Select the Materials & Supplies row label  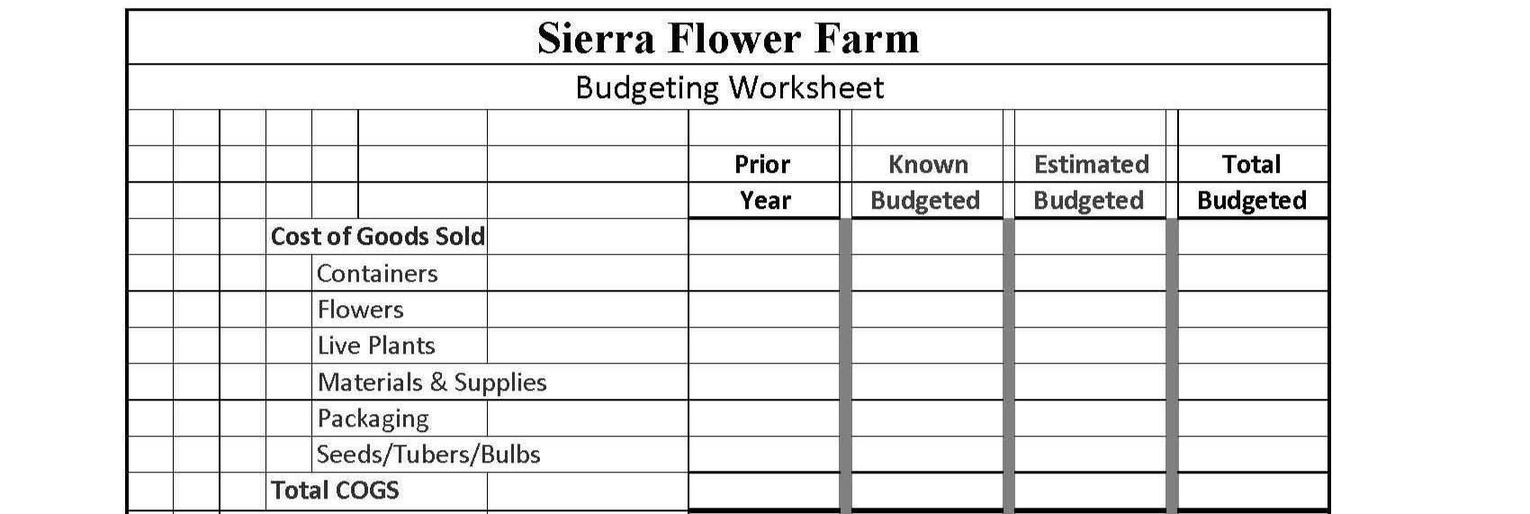click(432, 382)
